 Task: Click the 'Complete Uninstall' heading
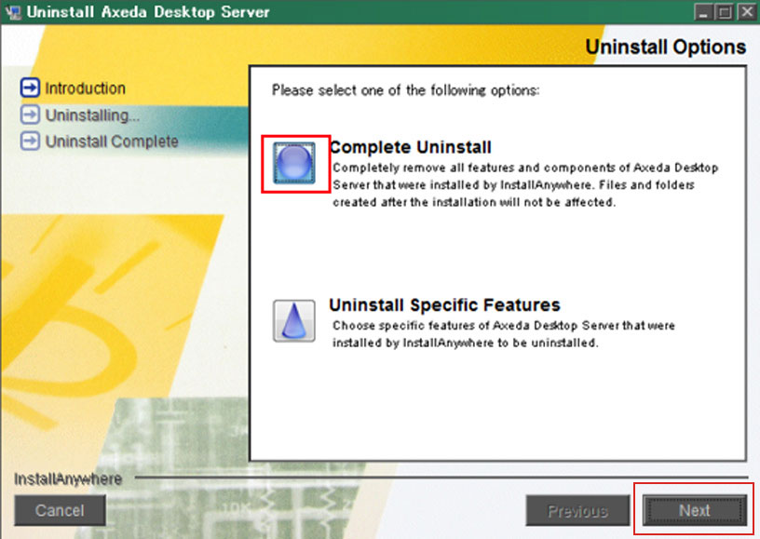pyautogui.click(x=411, y=147)
